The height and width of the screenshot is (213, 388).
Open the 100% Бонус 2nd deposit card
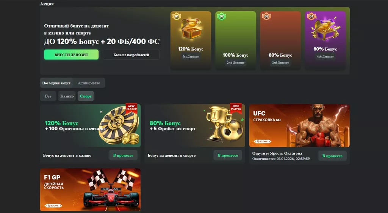pyautogui.click(x=236, y=40)
